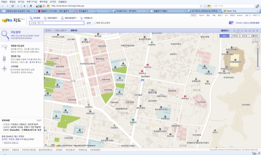Screen dimensions: 261x155
Task: Switch map to 스카이뷰 view
Action: [x=234, y=36]
